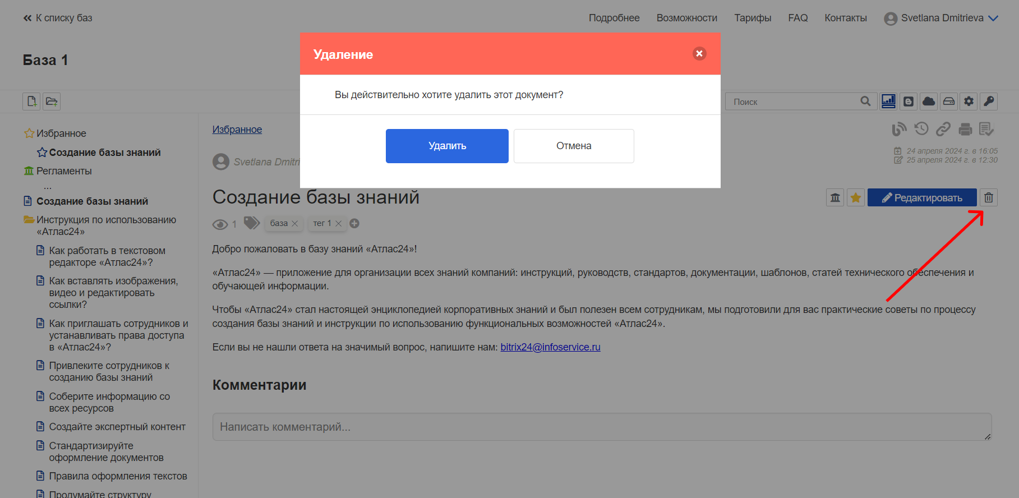Screen dimensions: 1019x498
Task: Expand the Svetlana Dmitrieva user dropdown
Action: pos(941,18)
